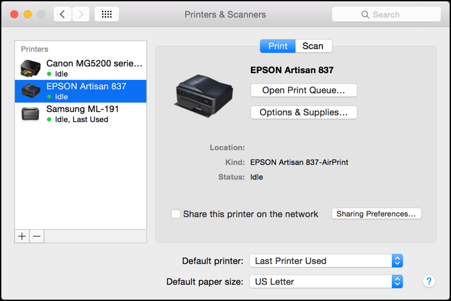This screenshot has height=301, width=451.
Task: Open the Default printer dropdown
Action: (x=326, y=261)
